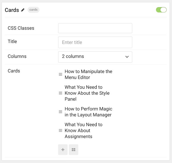Click the grid picker icon button

point(74,150)
